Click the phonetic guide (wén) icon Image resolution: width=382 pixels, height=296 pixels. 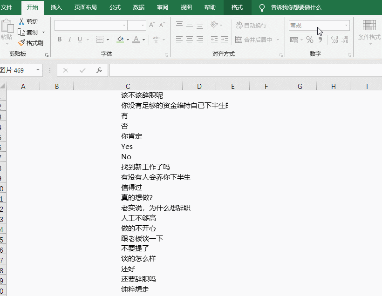coord(156,39)
